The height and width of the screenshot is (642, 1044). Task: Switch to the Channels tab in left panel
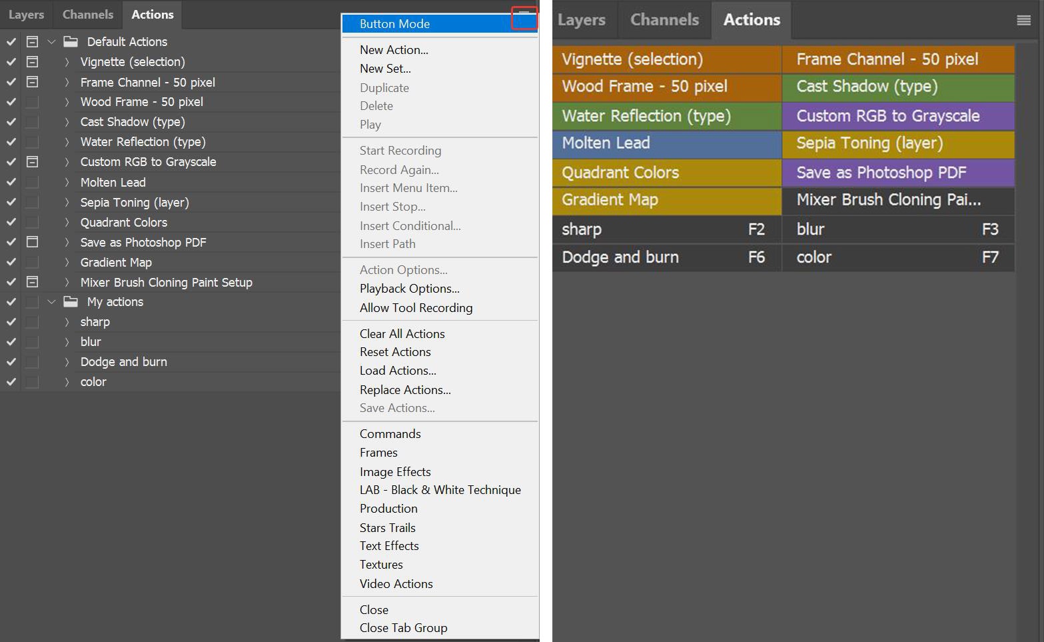tap(88, 14)
